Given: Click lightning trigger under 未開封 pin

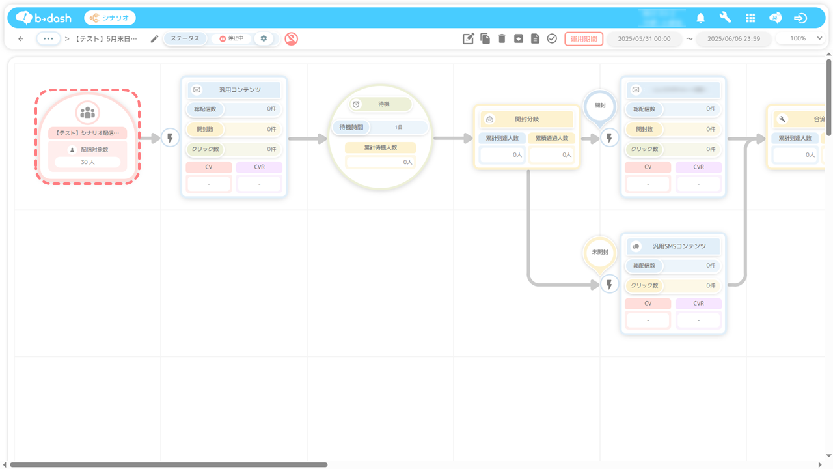Looking at the screenshot, I should point(610,284).
